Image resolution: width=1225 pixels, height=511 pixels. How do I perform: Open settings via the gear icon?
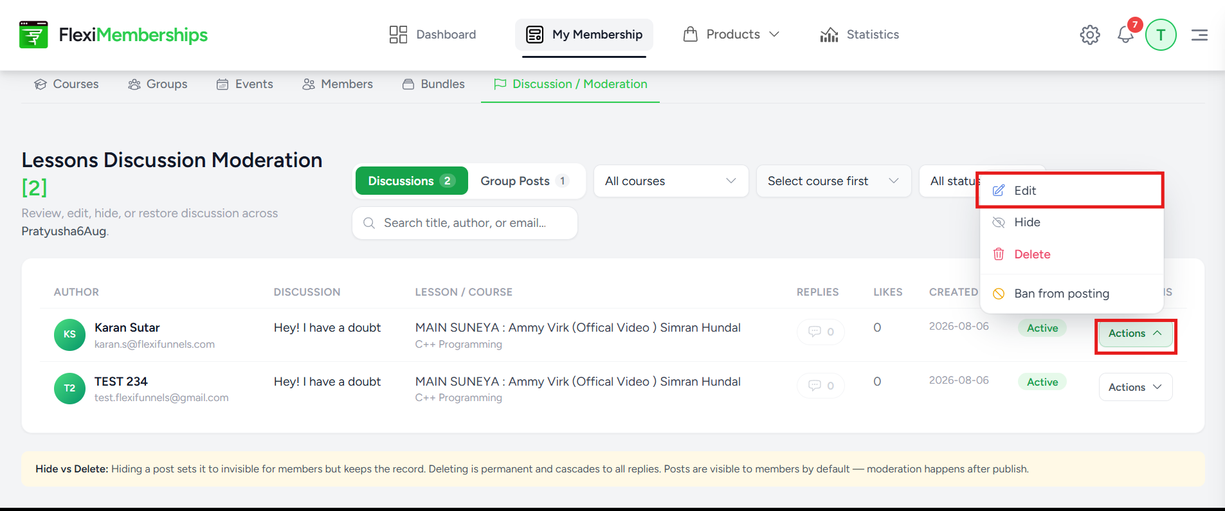[x=1090, y=35]
